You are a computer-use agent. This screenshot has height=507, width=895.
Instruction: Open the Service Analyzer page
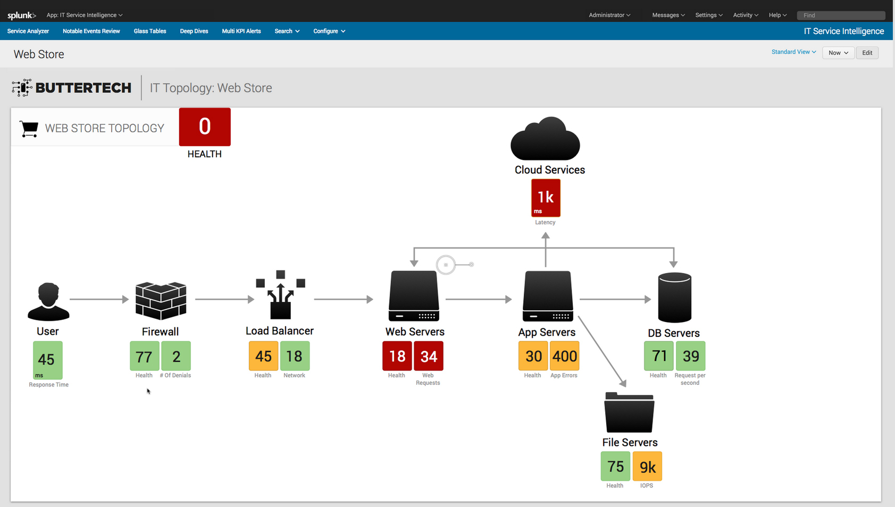28,31
